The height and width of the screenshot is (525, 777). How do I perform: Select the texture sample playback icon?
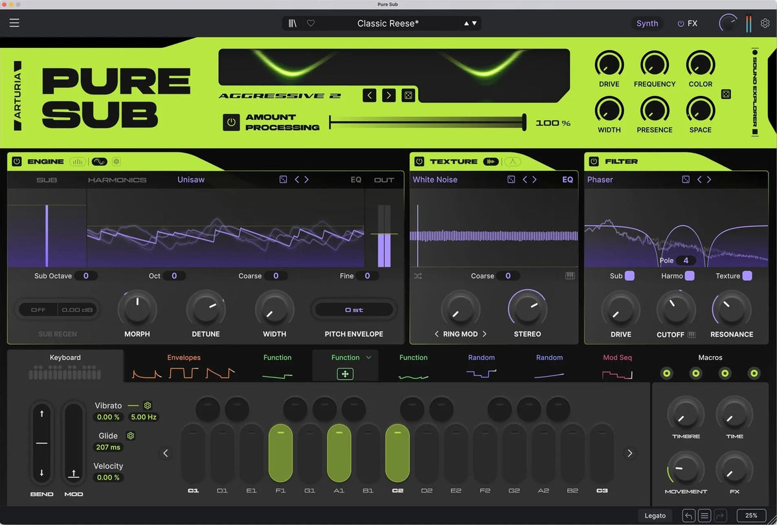coord(491,161)
